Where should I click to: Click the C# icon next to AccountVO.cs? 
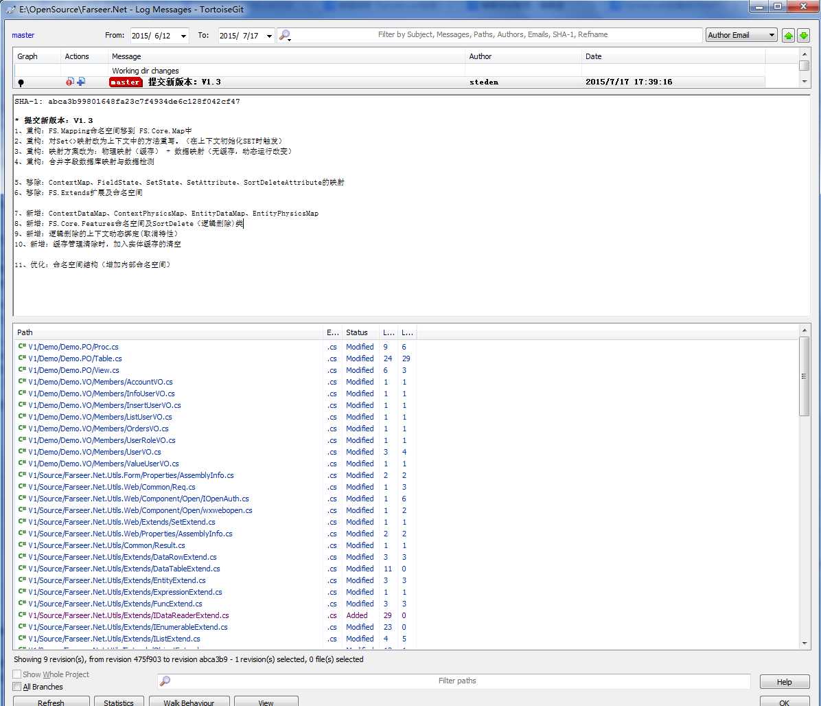[22, 381]
